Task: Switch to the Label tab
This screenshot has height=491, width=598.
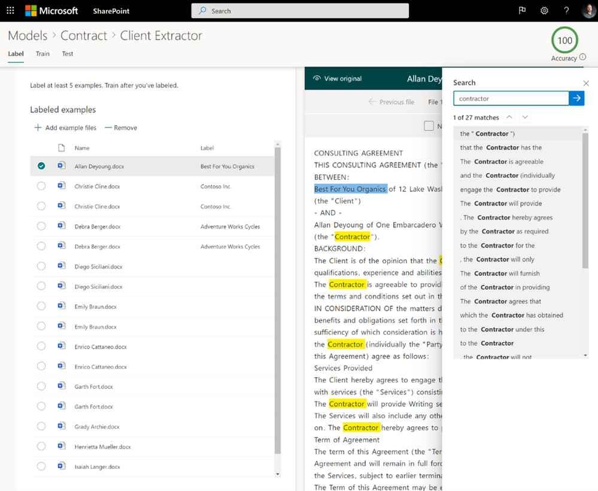Action: [x=16, y=54]
